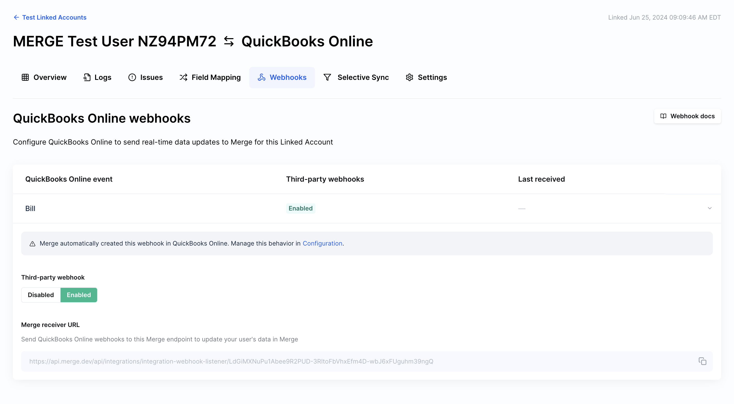Click the Merge receiver URL field
The width and height of the screenshot is (734, 404).
[231, 361]
